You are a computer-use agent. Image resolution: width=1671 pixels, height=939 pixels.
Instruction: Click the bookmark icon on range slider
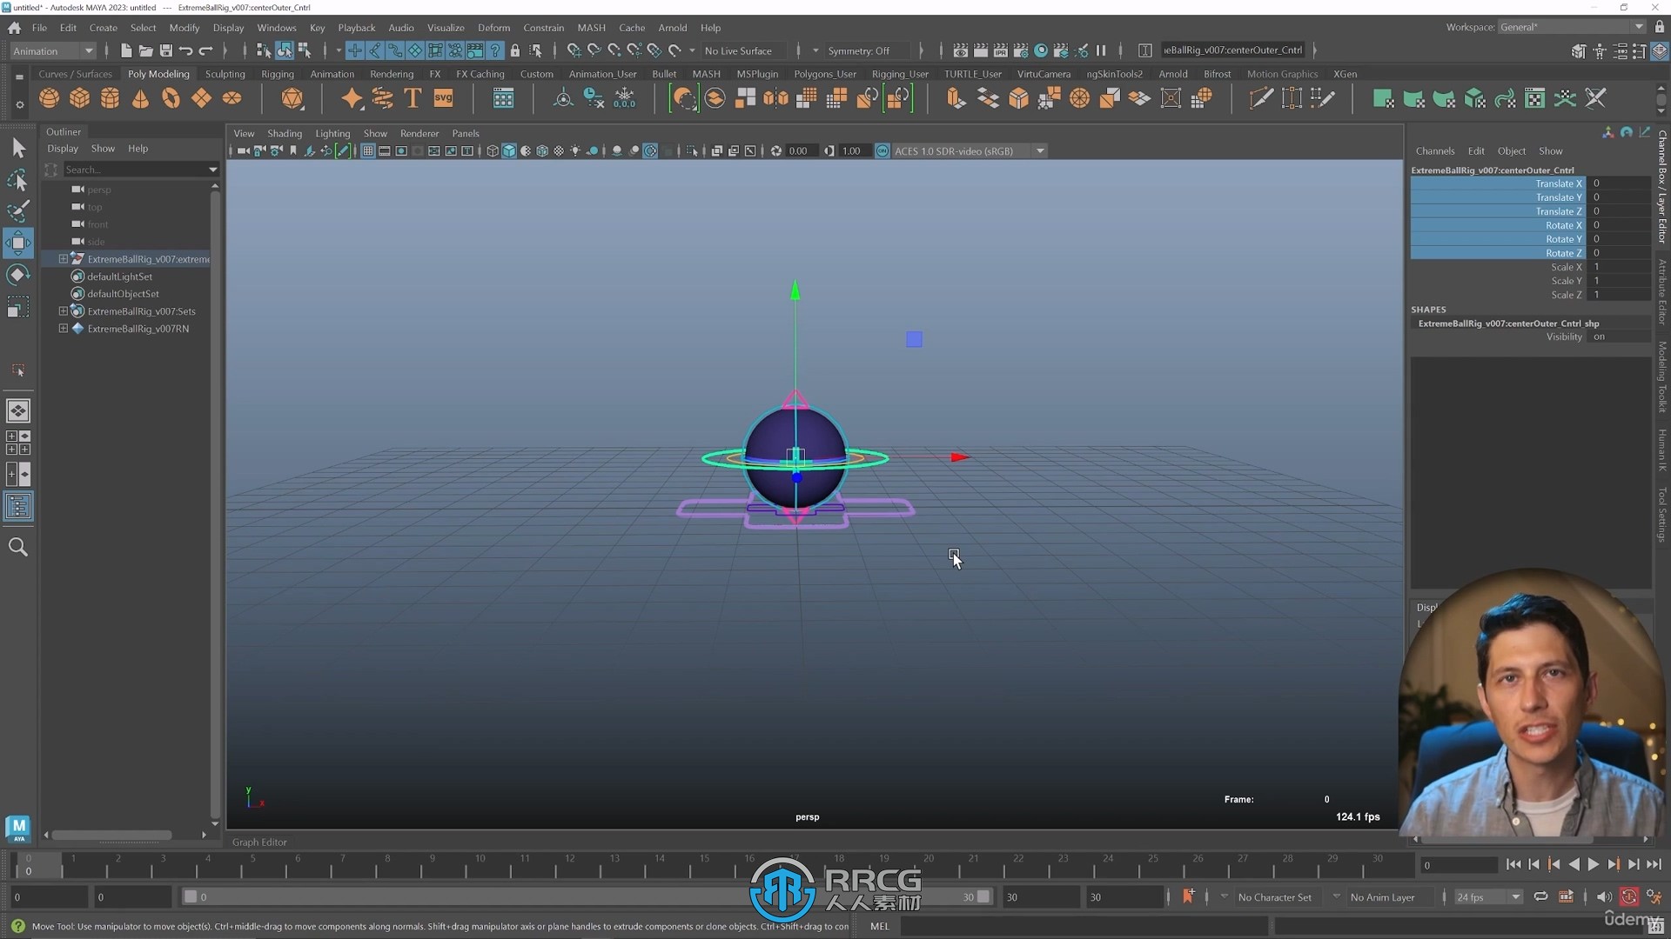pyautogui.click(x=1188, y=896)
